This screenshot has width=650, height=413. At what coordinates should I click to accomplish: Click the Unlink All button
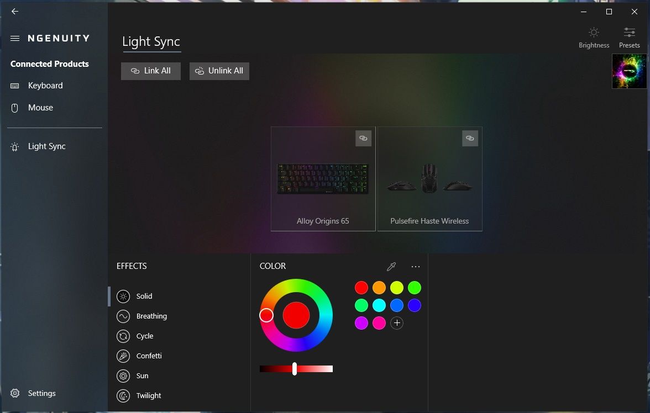[219, 71]
